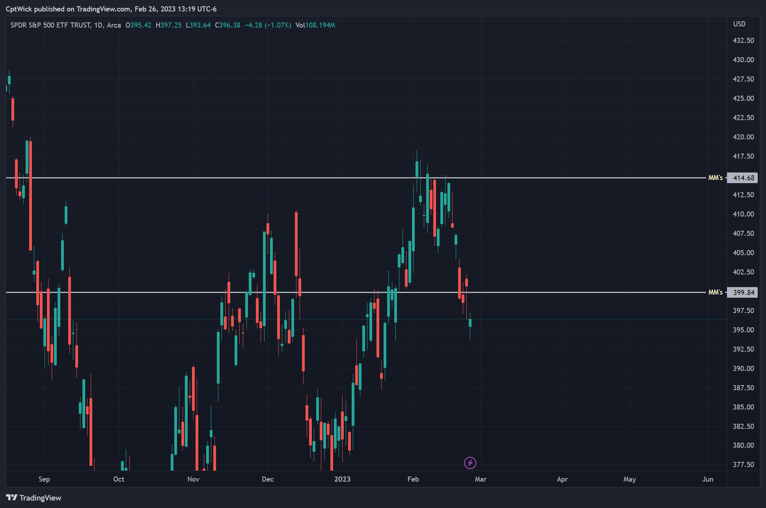
Task: Click the open value O395.42
Action: (x=138, y=25)
